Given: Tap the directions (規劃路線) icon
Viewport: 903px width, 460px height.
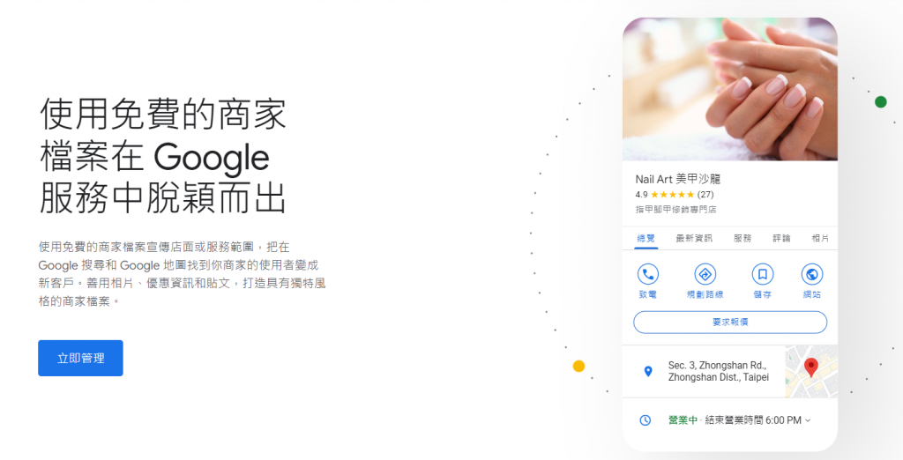Looking at the screenshot, I should (705, 275).
